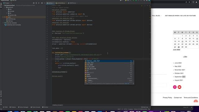Click the YouTube icon on webpage
Screen dimensions: 199x112
(x=179, y=87)
